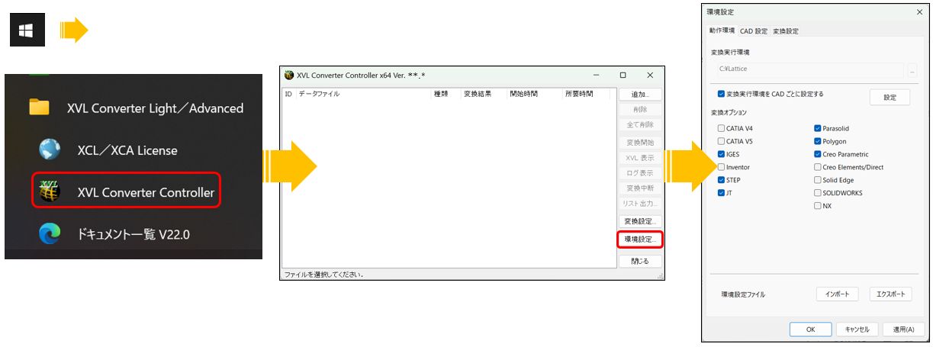Confirm the dialog with OK
The image size is (933, 347).
(x=810, y=329)
